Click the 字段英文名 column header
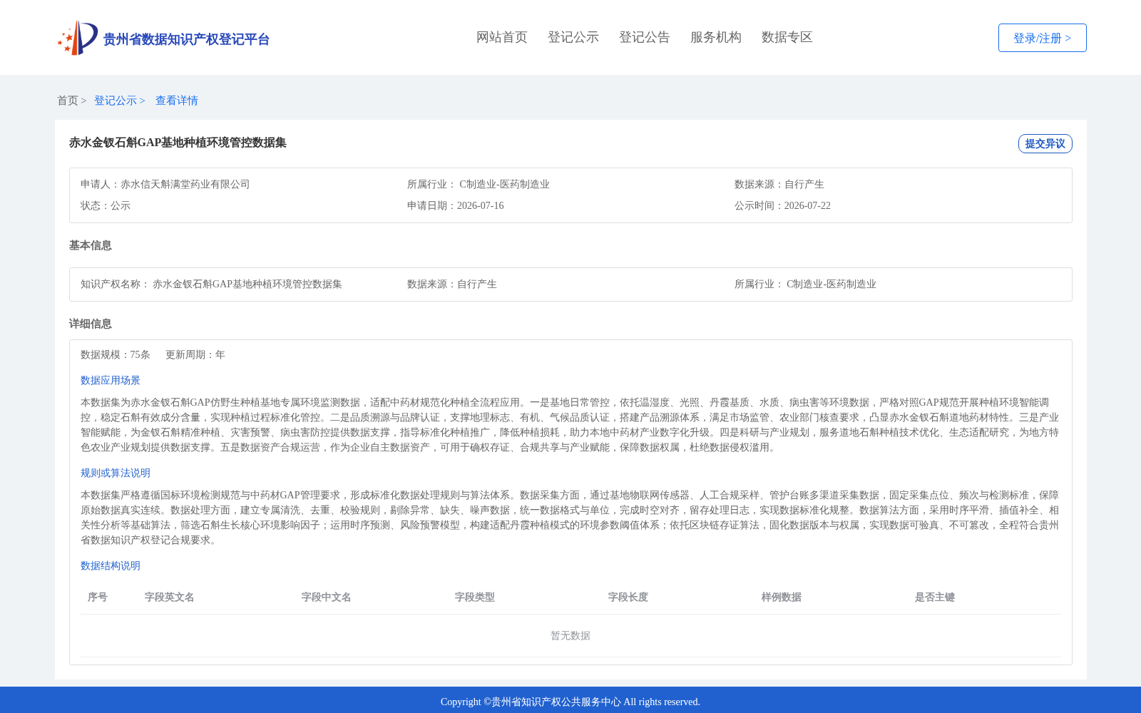Image resolution: width=1141 pixels, height=713 pixels. [x=170, y=597]
